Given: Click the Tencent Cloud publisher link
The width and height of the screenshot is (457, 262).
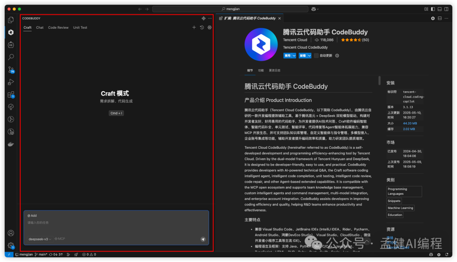Looking at the screenshot, I should tap(295, 40).
